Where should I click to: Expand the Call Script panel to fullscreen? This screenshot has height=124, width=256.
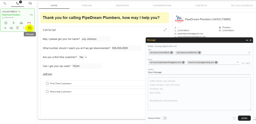point(165,30)
